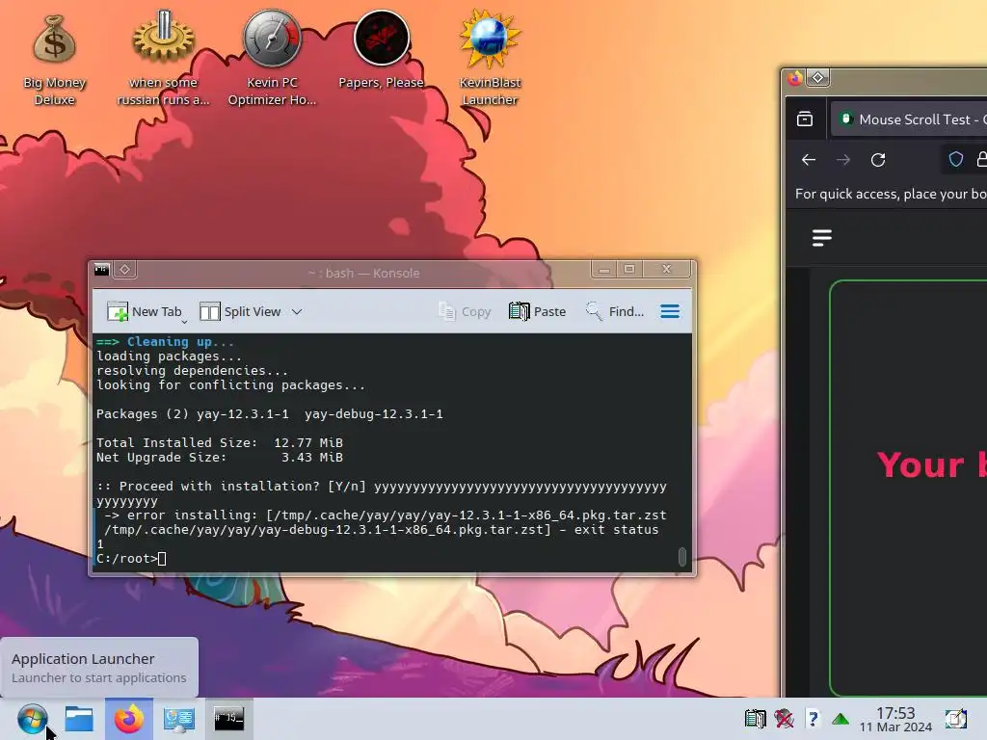Select the Mouse Scroll Test tab in Firefox
The width and height of the screenshot is (987, 740).
pos(909,119)
